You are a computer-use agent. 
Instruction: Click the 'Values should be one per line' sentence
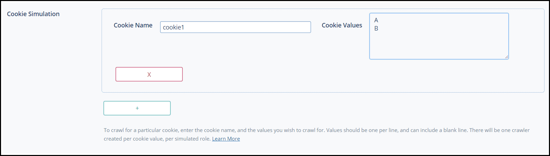pos(362,130)
